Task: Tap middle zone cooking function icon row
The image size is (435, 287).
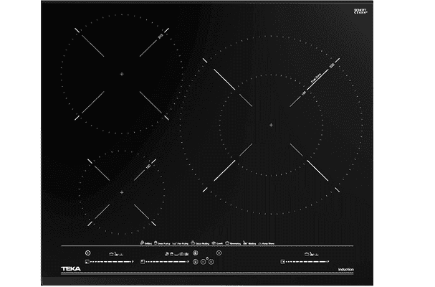Action: 177,254
